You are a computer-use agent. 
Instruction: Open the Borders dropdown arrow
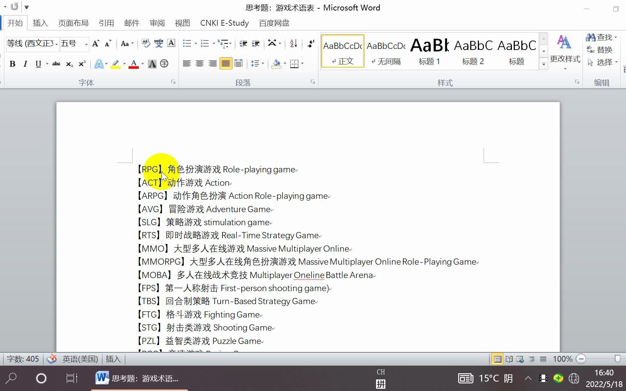(302, 64)
